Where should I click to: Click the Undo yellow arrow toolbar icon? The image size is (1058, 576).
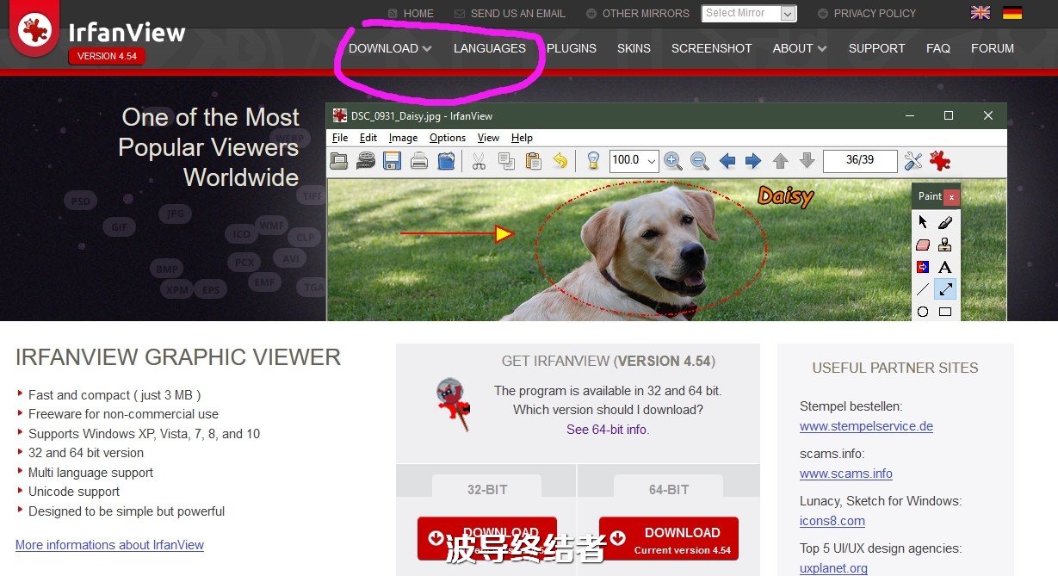[x=560, y=160]
